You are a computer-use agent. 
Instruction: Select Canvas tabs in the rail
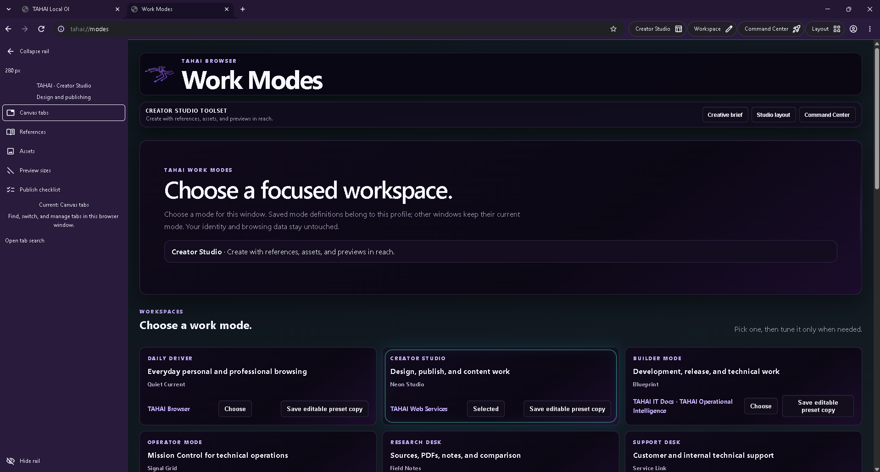coord(64,113)
